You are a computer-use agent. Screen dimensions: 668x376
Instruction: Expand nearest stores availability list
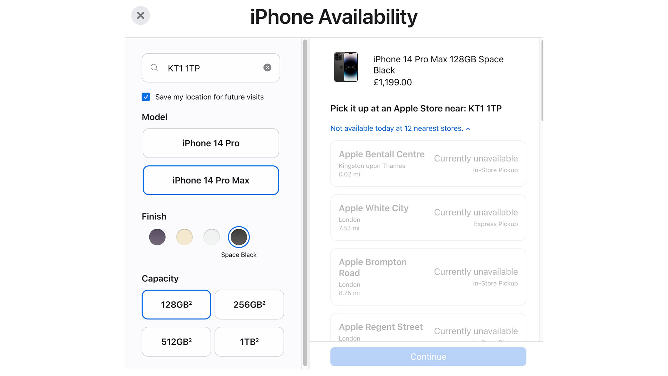coord(400,128)
